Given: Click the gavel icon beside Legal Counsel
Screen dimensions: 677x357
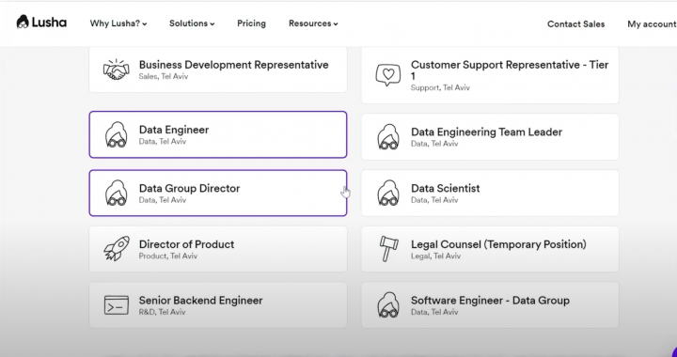Looking at the screenshot, I should point(388,248).
